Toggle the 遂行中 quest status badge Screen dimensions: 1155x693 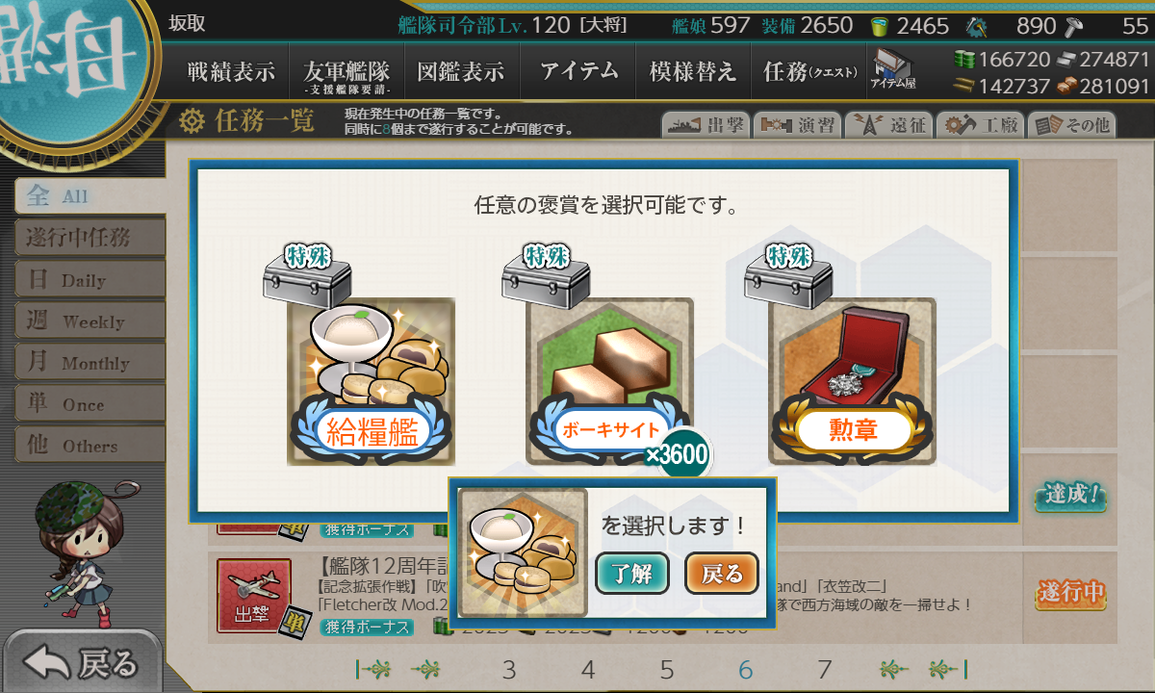1070,594
